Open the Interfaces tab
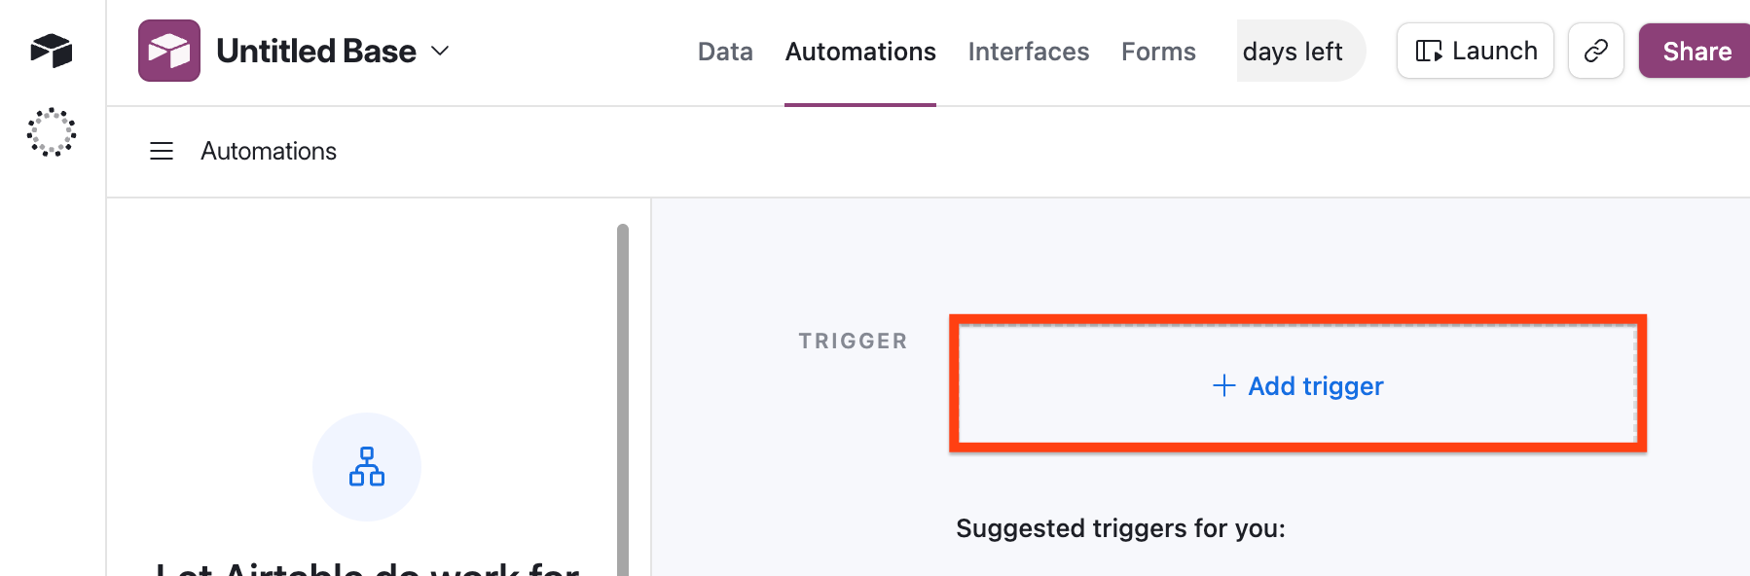Viewport: 1750px width, 576px height. point(1028,51)
